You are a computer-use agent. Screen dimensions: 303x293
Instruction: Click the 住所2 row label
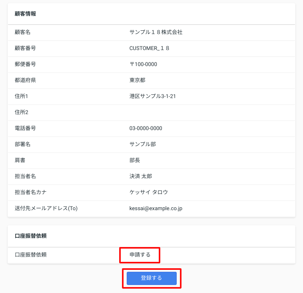22,112
